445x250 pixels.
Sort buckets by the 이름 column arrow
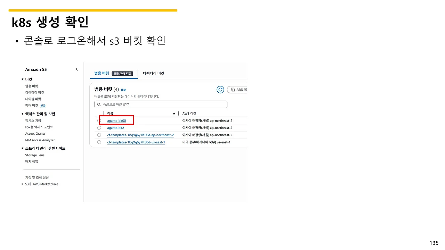(174, 114)
